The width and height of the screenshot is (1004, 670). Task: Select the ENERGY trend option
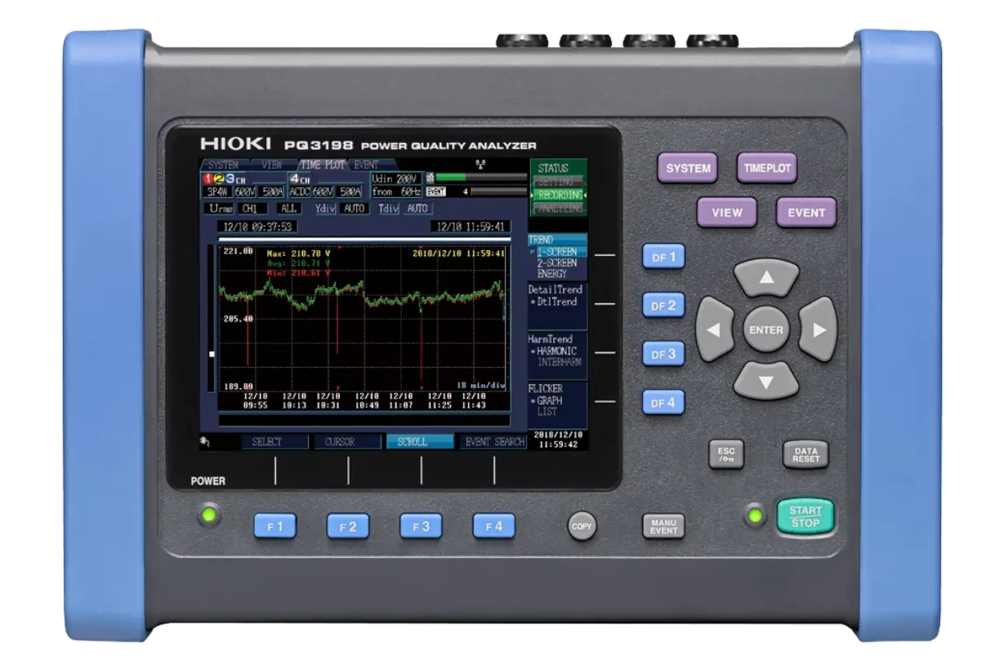552,274
